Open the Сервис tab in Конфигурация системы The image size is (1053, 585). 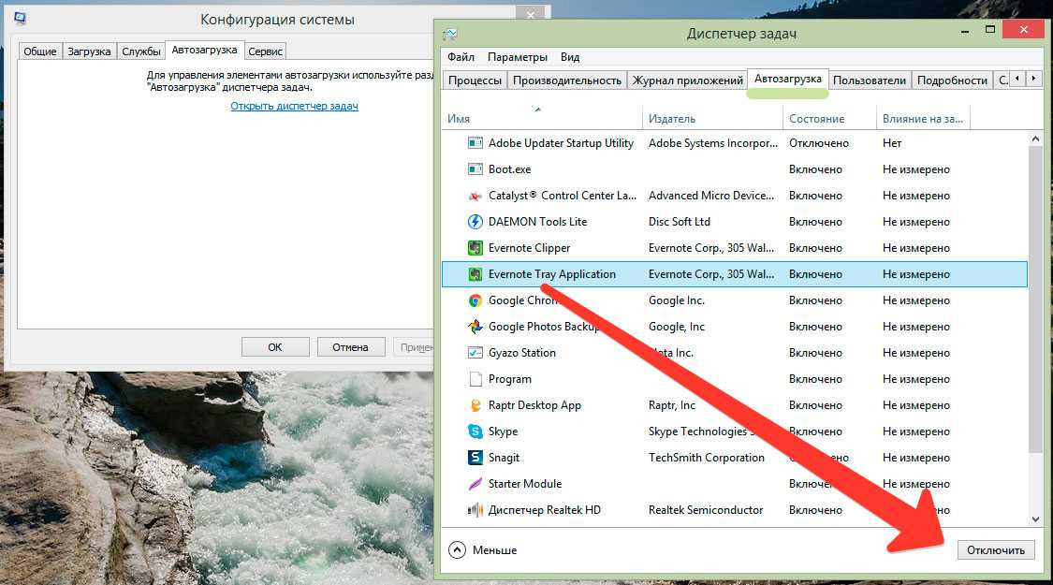(265, 51)
